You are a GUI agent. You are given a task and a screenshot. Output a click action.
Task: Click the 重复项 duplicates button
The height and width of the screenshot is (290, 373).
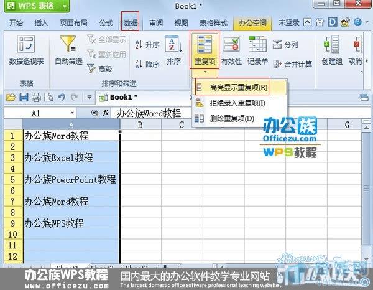click(205, 50)
